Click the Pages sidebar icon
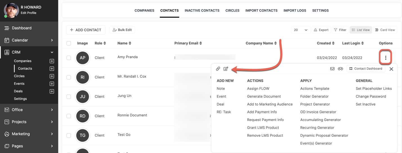402x153 pixels. (x=7, y=146)
